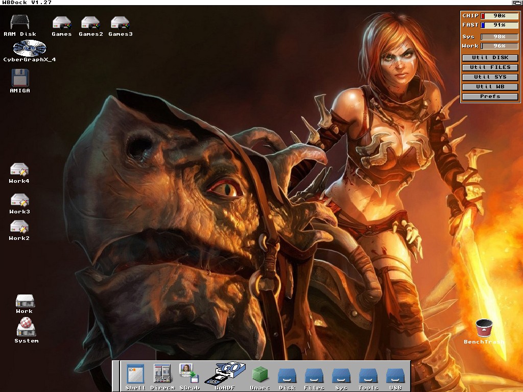Select the System boot drive icon

[27, 327]
